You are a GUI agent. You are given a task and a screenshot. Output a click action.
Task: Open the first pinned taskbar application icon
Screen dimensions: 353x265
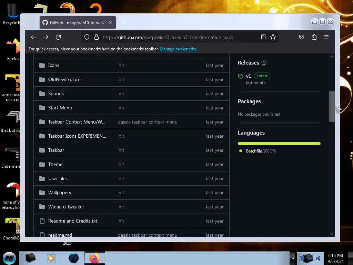[30, 258]
